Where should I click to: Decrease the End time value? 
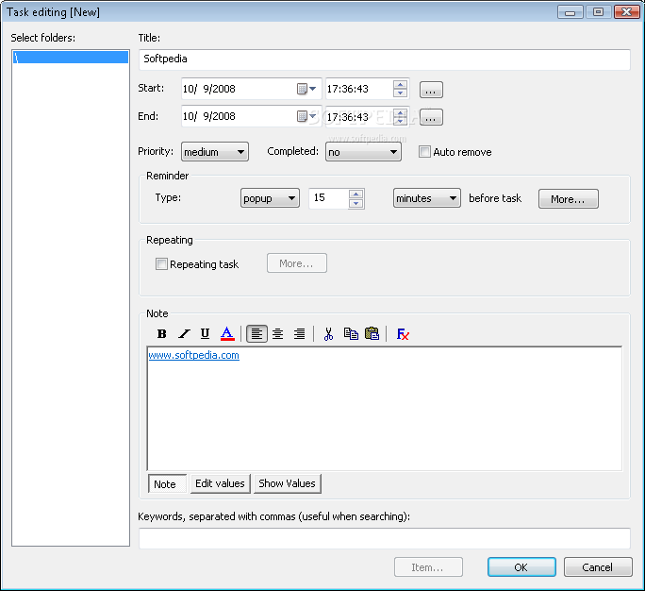pos(400,121)
